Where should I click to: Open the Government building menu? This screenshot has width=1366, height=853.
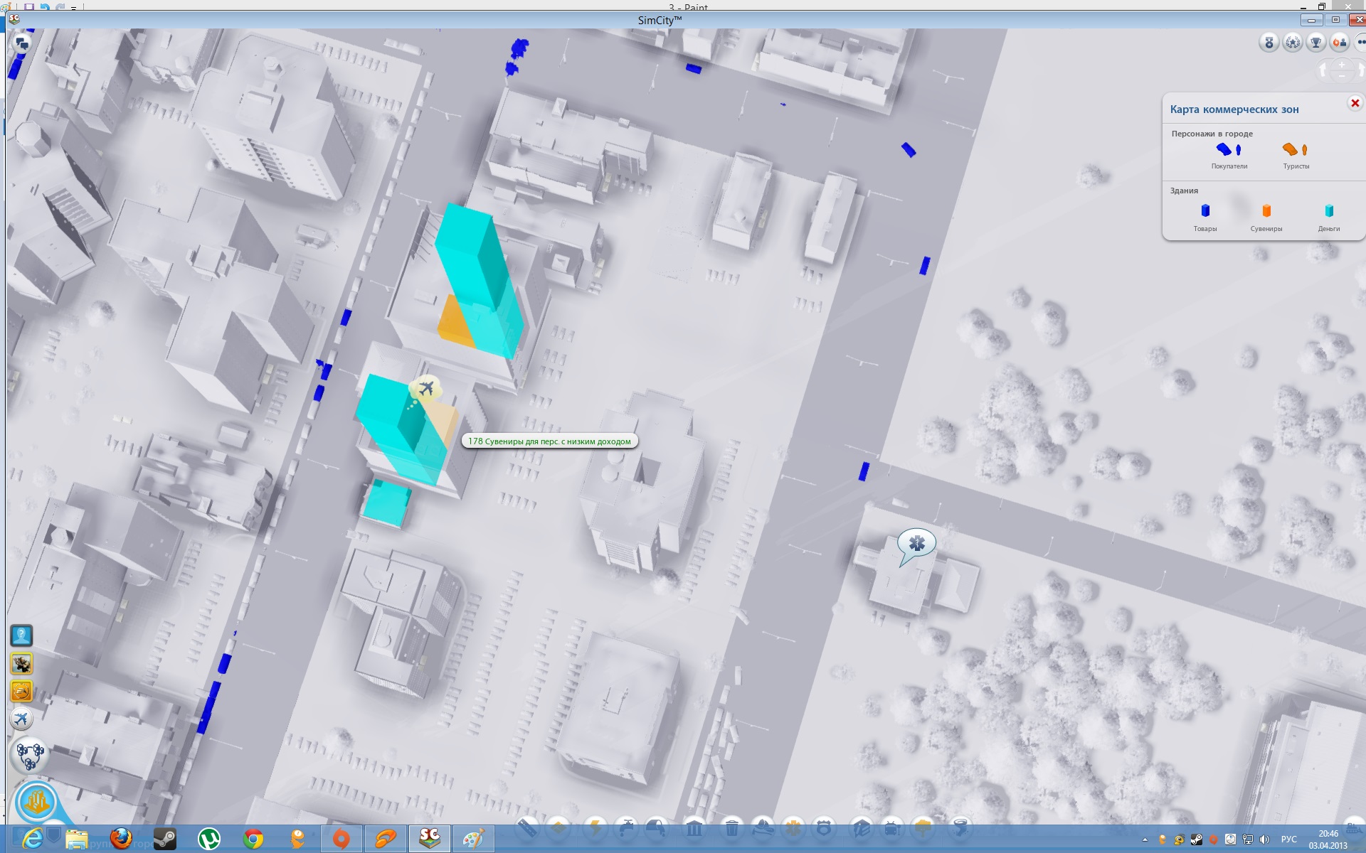pyautogui.click(x=694, y=828)
